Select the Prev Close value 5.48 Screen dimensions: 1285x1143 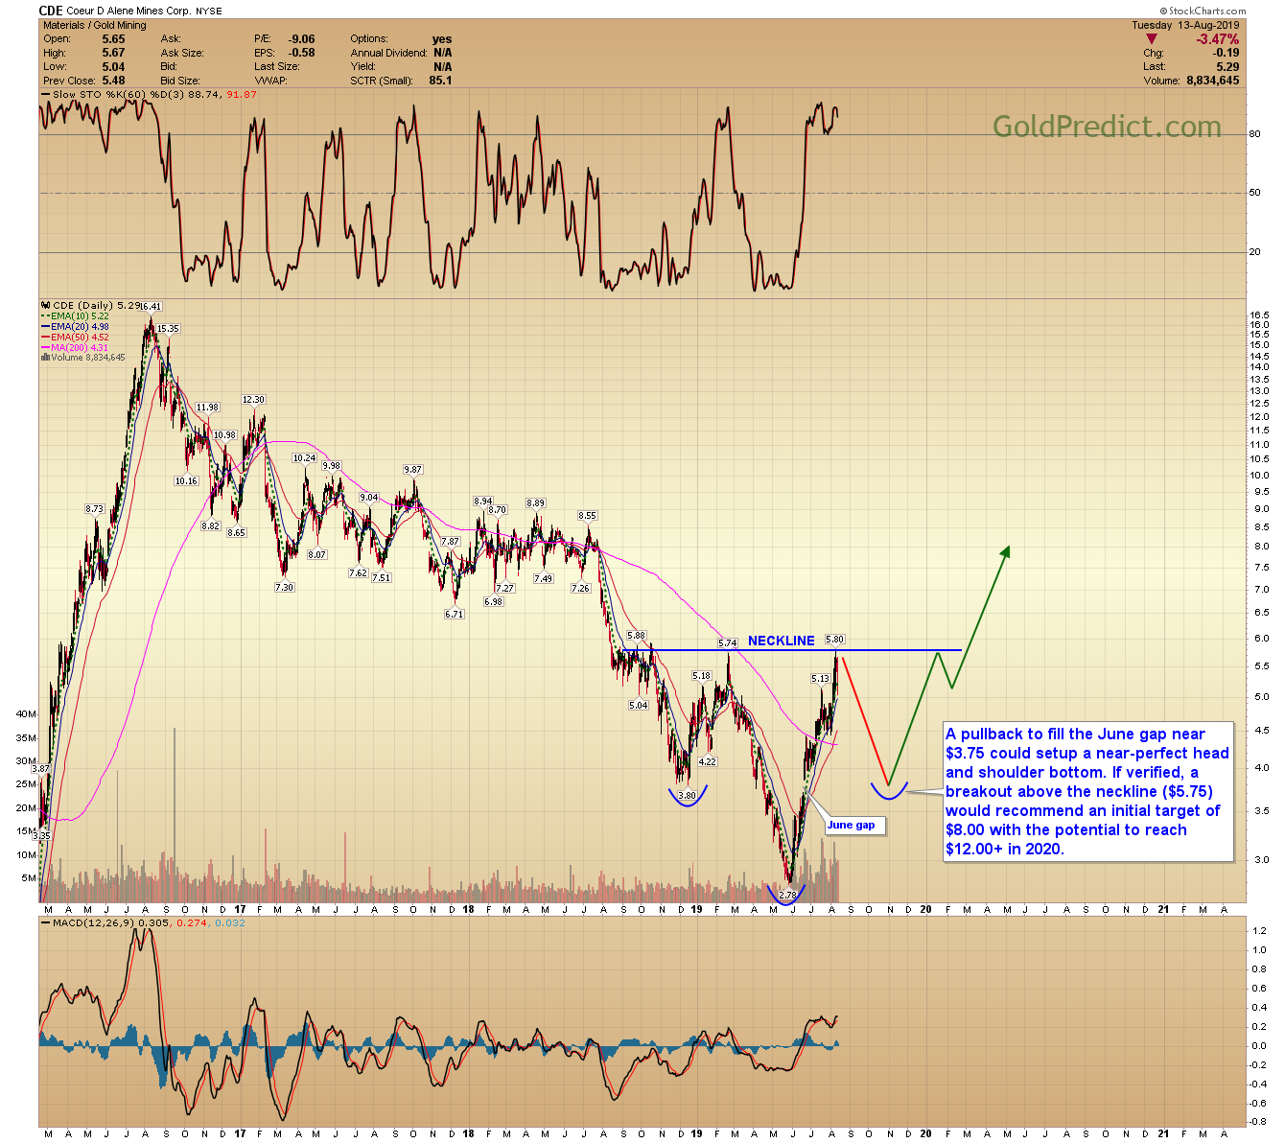pos(113,81)
